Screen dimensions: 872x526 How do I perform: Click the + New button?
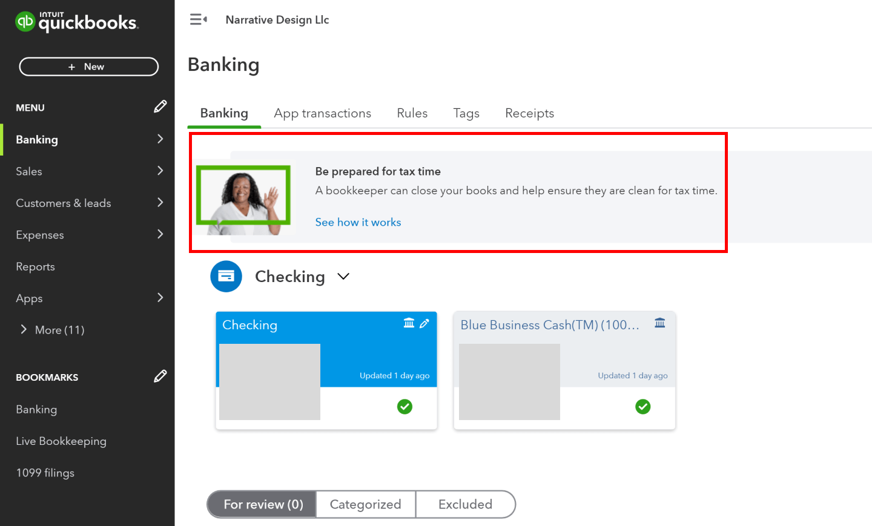[x=89, y=67]
